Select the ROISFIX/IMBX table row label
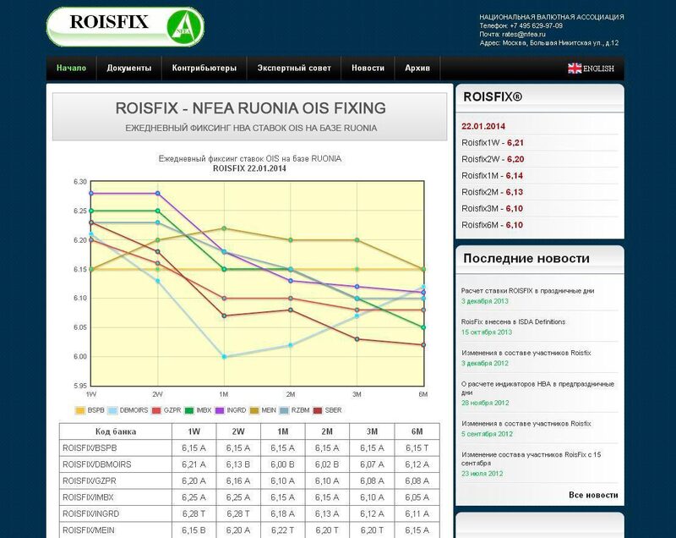 coord(88,497)
